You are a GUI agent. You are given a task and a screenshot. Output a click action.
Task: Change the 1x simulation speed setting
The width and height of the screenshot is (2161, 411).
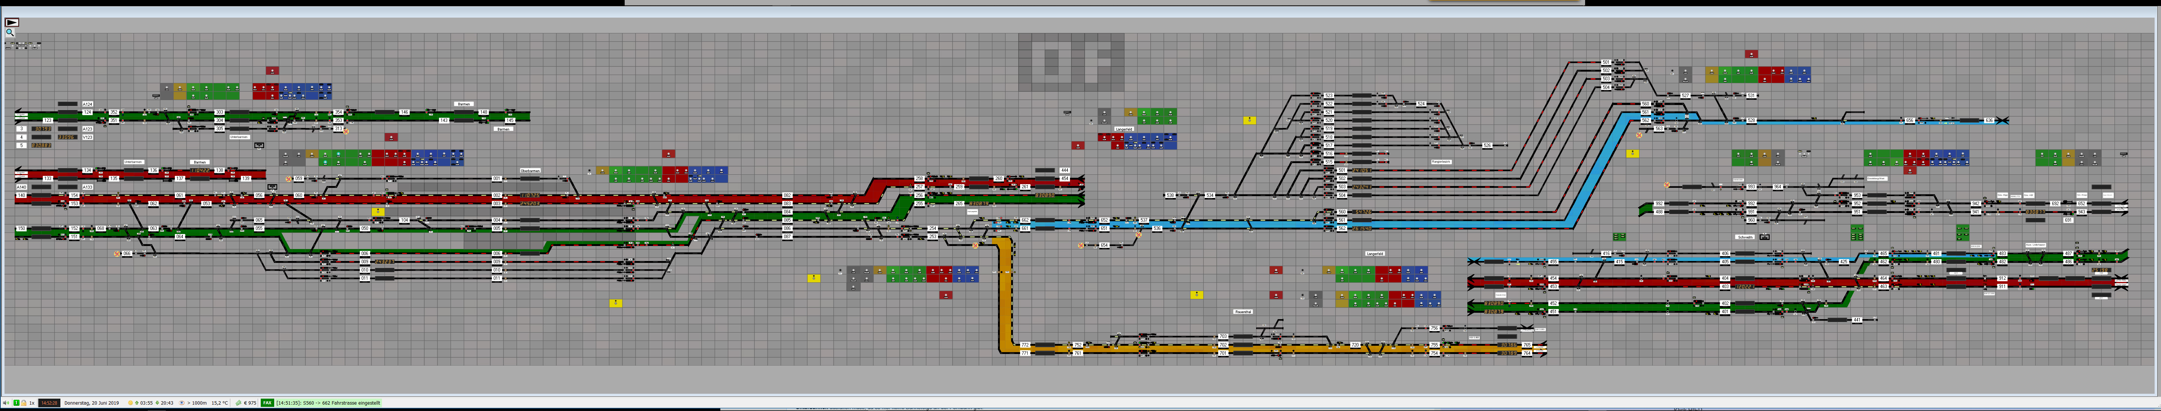[32, 403]
